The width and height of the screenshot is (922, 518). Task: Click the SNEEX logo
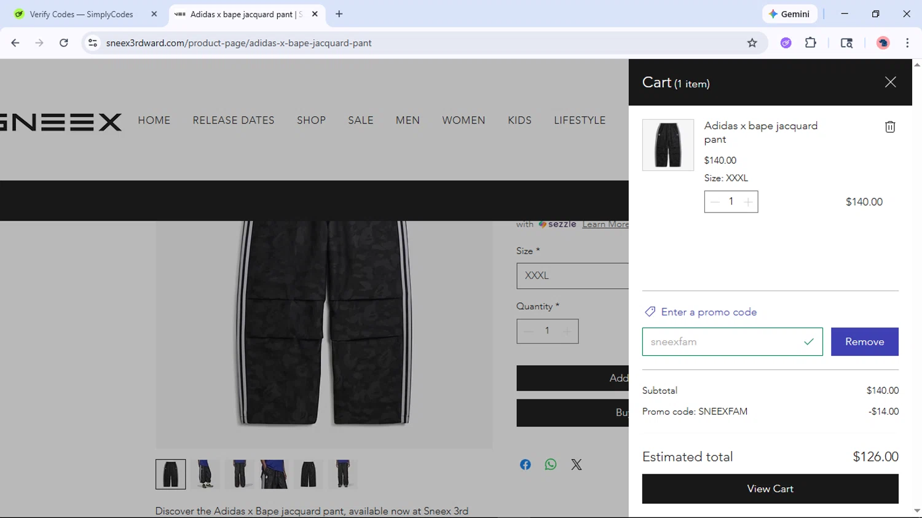pyautogui.click(x=61, y=122)
